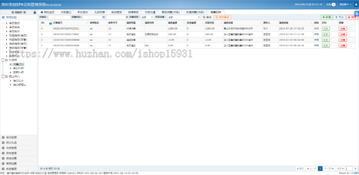Switch to the 商品消费(会员) tab
Image resolution: width=359 pixels, height=175 pixels.
click(170, 12)
